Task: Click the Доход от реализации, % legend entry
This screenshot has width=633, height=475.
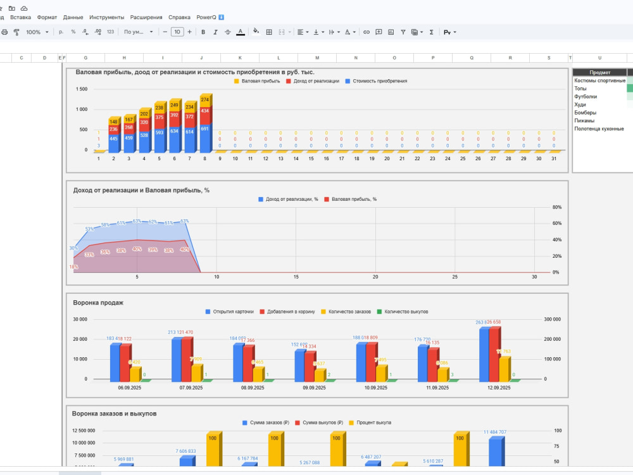Action: tap(288, 199)
